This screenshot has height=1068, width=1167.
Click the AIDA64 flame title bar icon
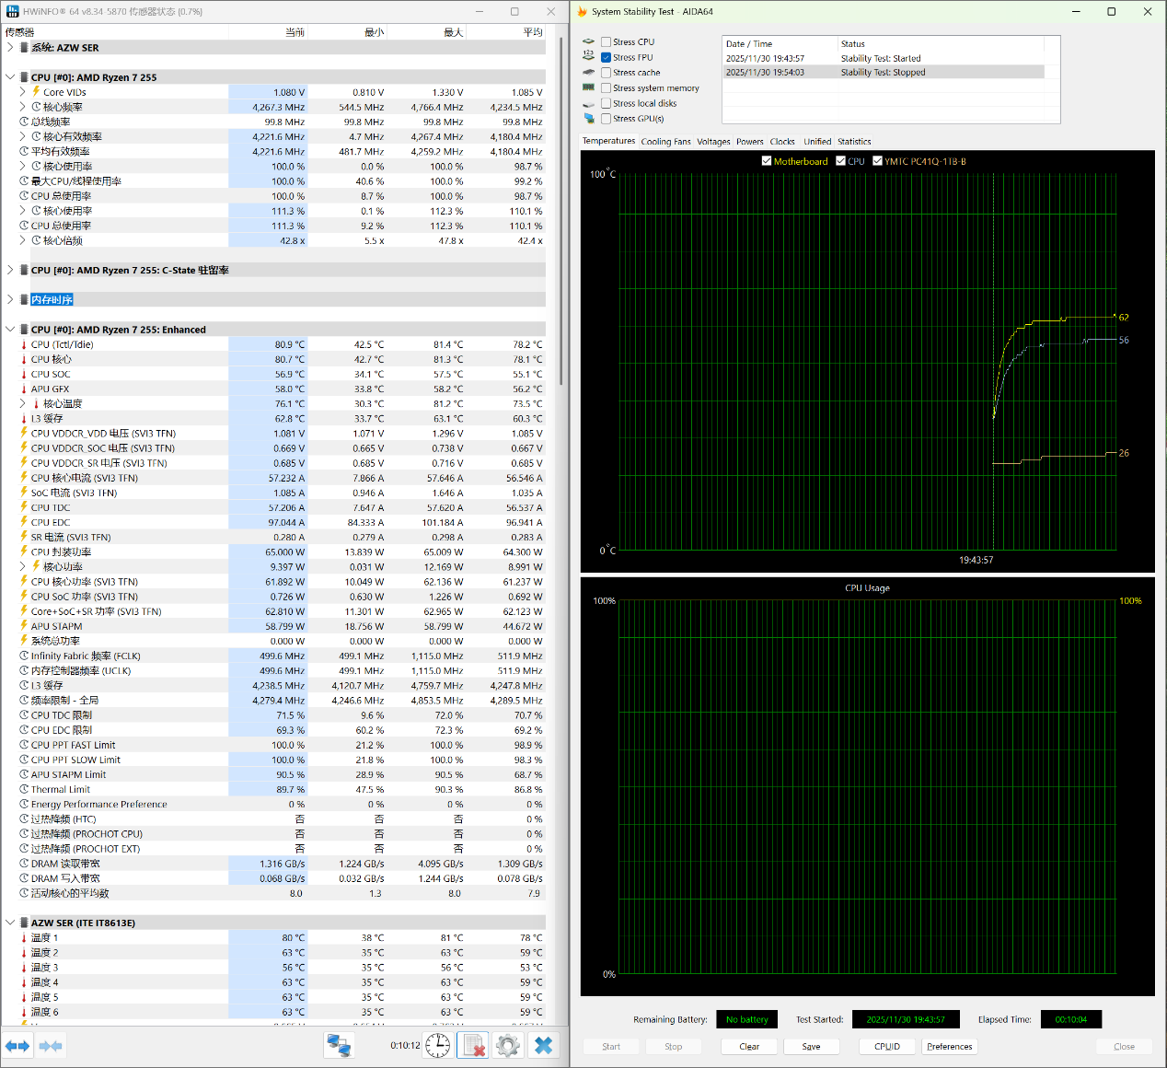pyautogui.click(x=582, y=12)
